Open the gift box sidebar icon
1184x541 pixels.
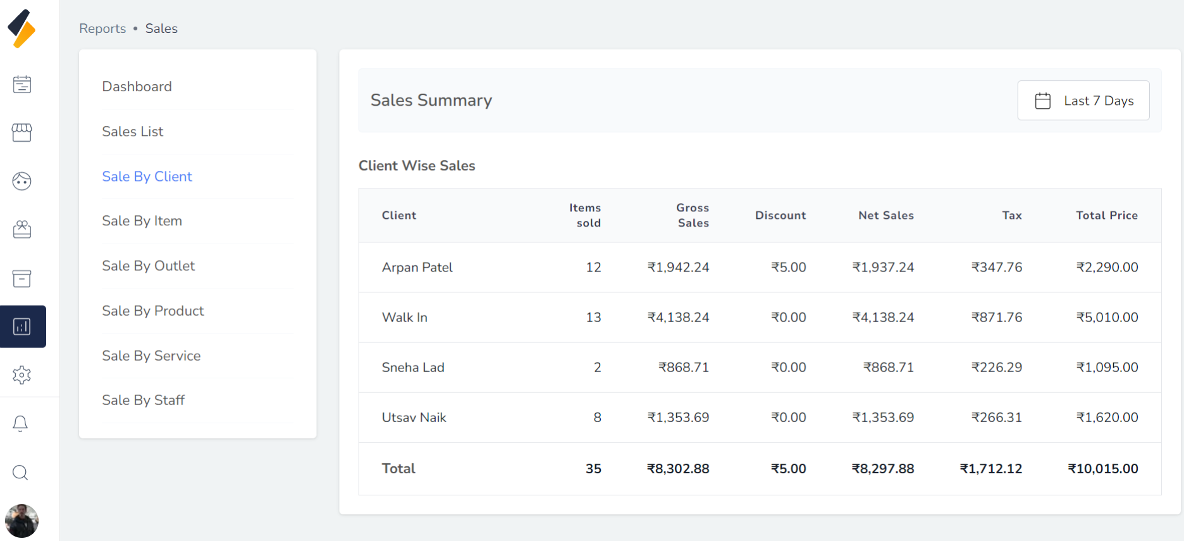(22, 229)
